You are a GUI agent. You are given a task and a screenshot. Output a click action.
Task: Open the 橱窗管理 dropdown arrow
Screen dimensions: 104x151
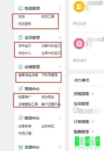pos(92,132)
